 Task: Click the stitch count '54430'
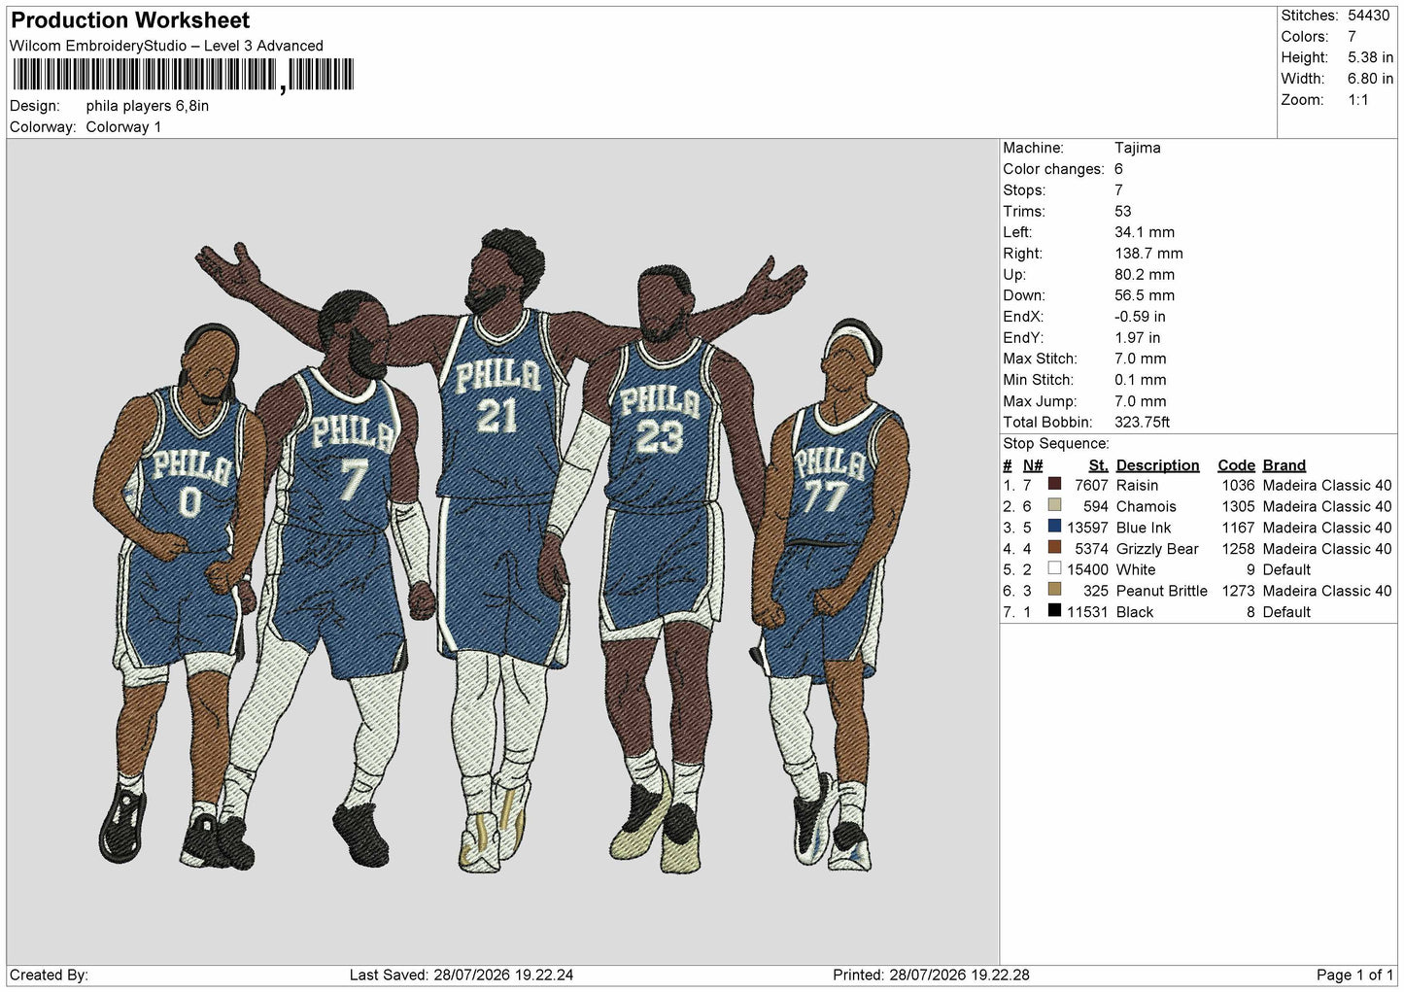1368,16
